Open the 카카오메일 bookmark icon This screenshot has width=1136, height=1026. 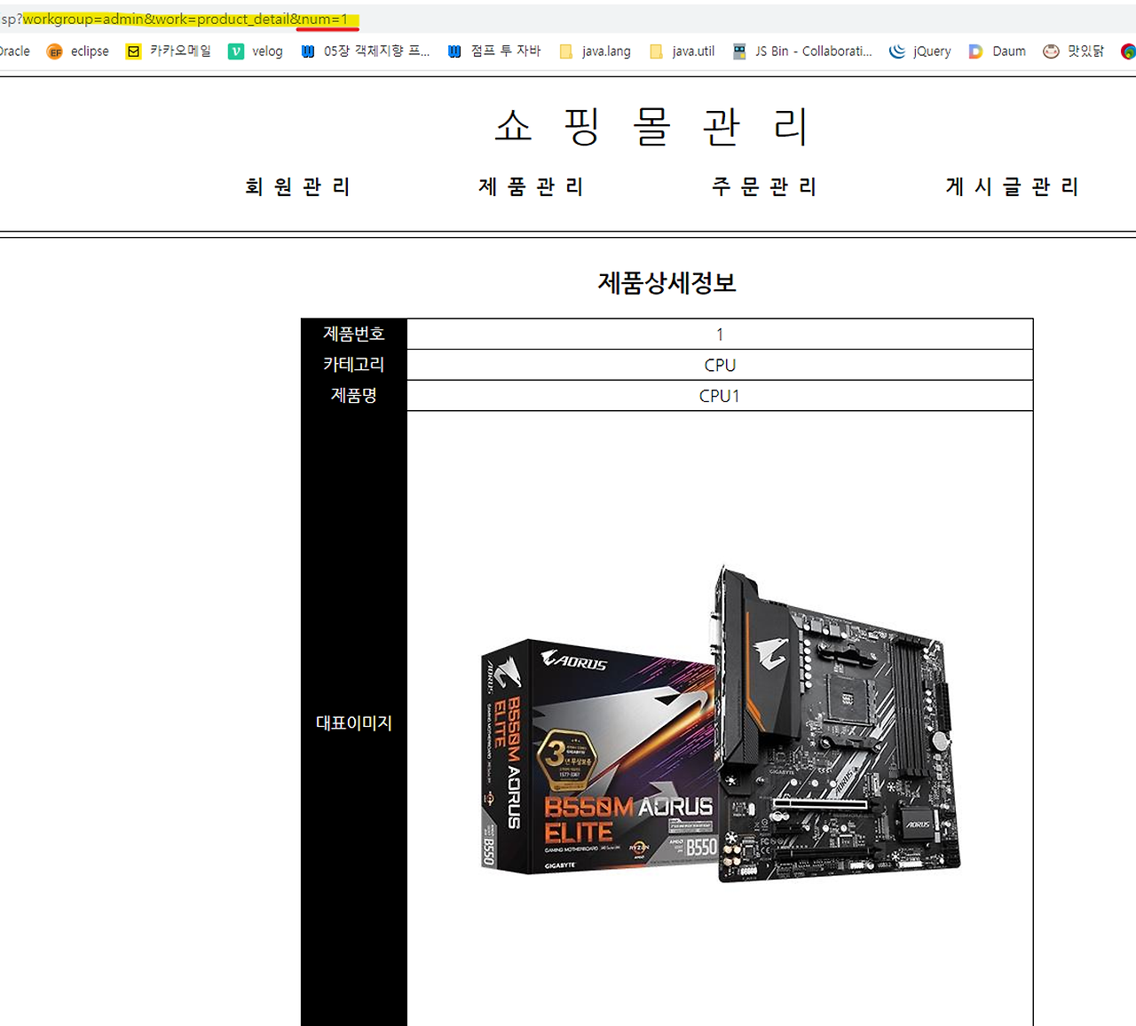pos(134,51)
